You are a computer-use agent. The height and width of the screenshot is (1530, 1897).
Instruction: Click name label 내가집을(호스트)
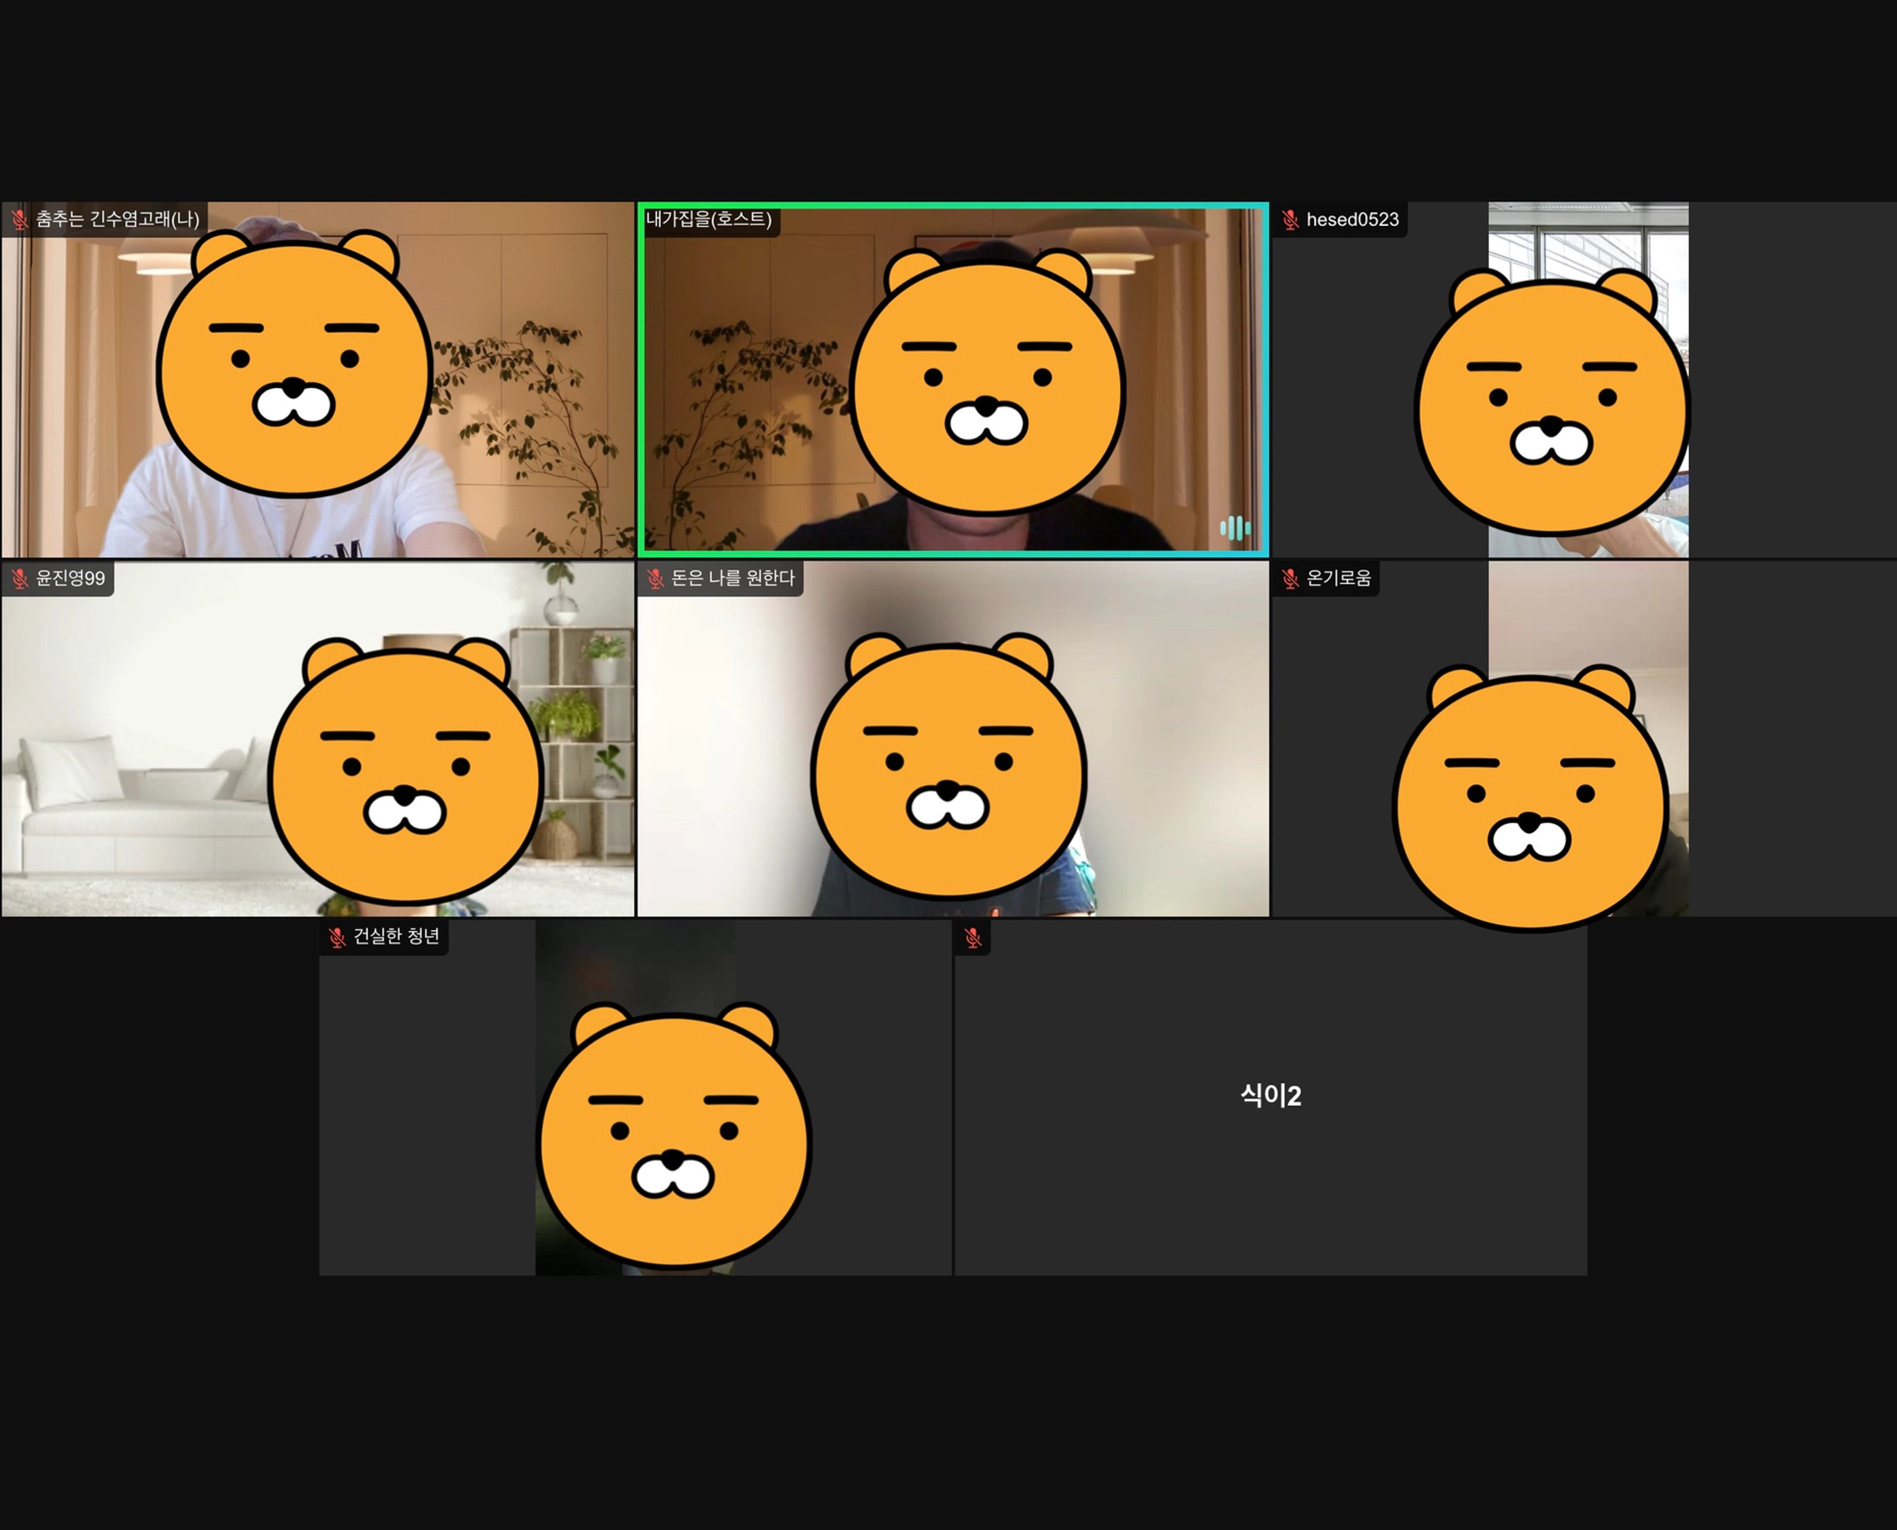coord(709,219)
